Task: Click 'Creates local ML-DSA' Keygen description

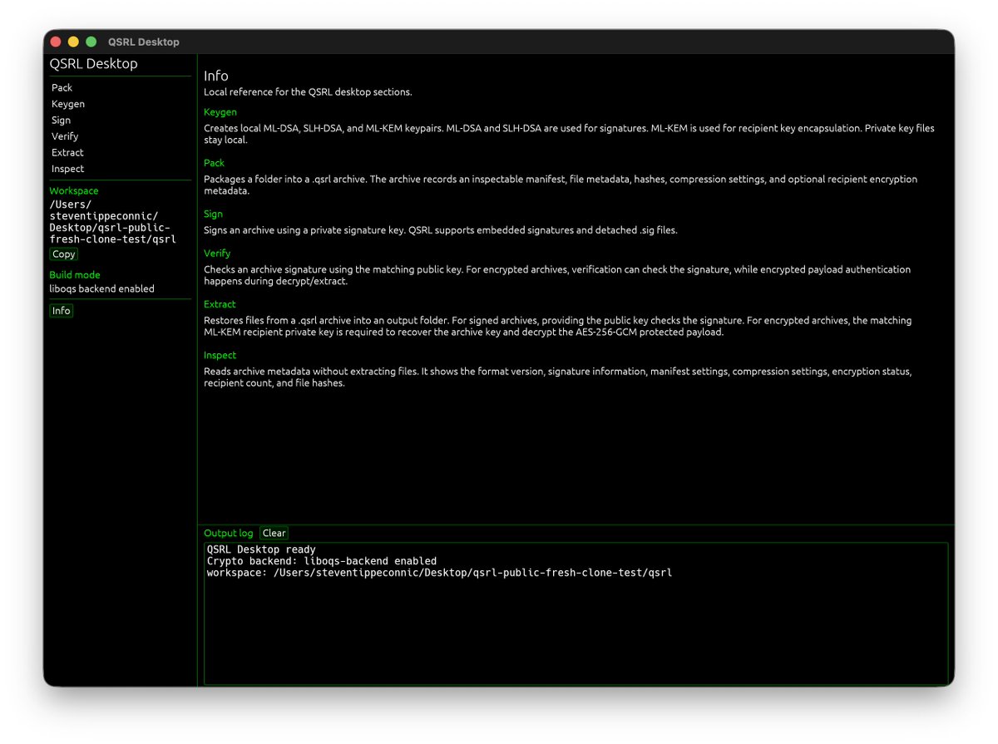Action: [x=569, y=134]
